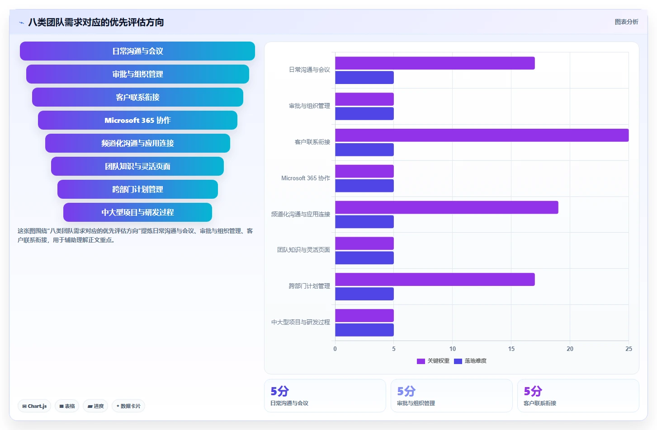The height and width of the screenshot is (430, 657).
Task: Click the chart axis label 审批与组织管理
Action: 309,106
